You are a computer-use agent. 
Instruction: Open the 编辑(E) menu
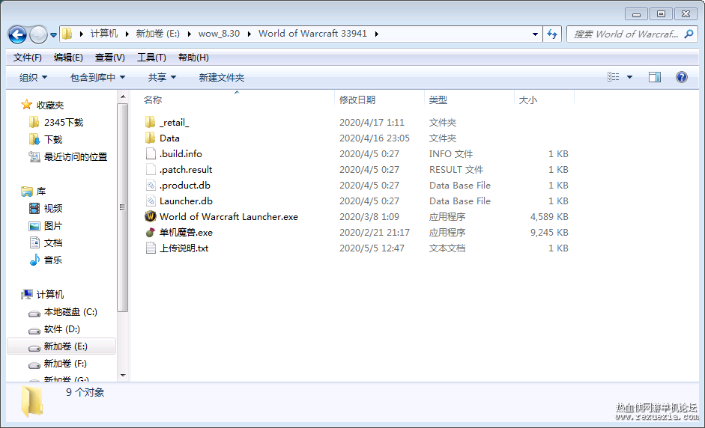[68, 58]
